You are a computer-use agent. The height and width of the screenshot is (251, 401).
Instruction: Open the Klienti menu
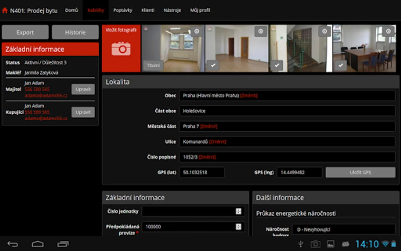(x=148, y=10)
